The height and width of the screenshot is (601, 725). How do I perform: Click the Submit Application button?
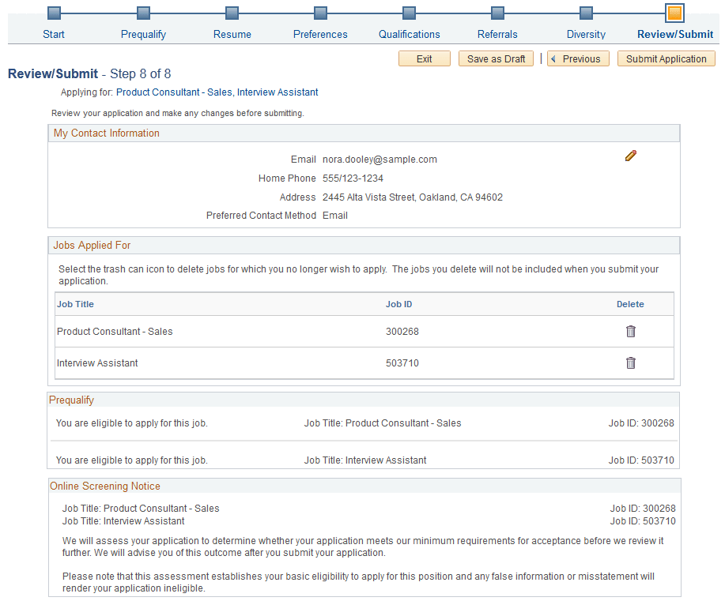666,58
